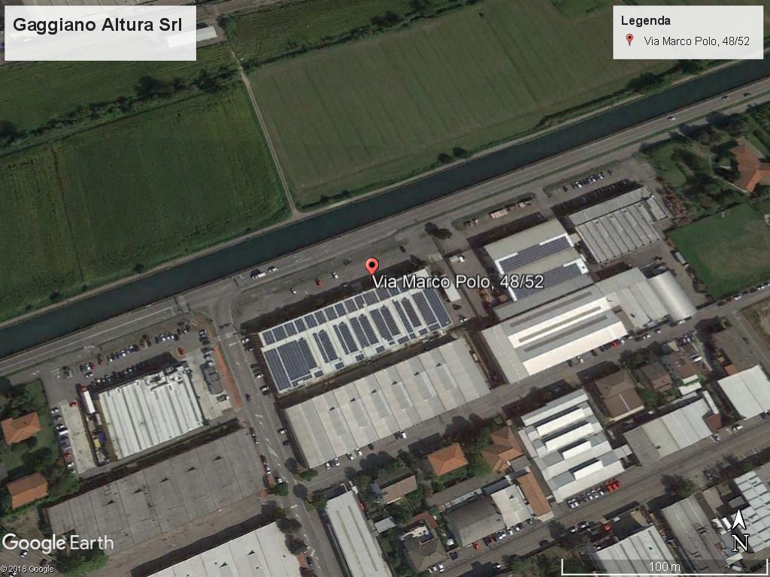Click the red pin icon in the Legenda box
This screenshot has width=770, height=577.
(629, 40)
